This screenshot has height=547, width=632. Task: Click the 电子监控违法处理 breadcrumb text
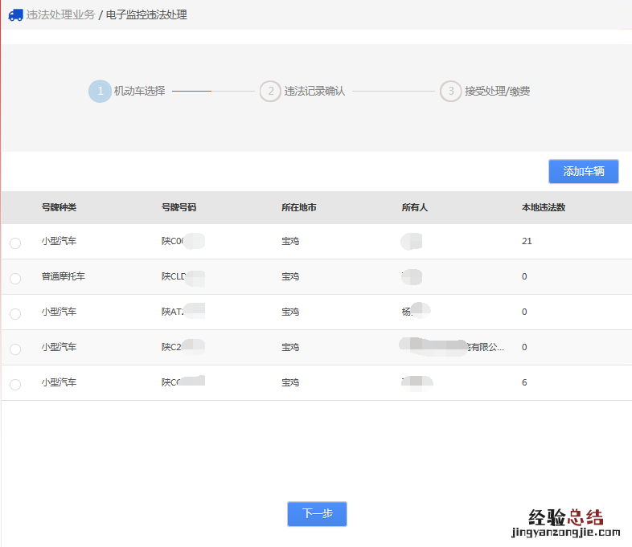[146, 14]
